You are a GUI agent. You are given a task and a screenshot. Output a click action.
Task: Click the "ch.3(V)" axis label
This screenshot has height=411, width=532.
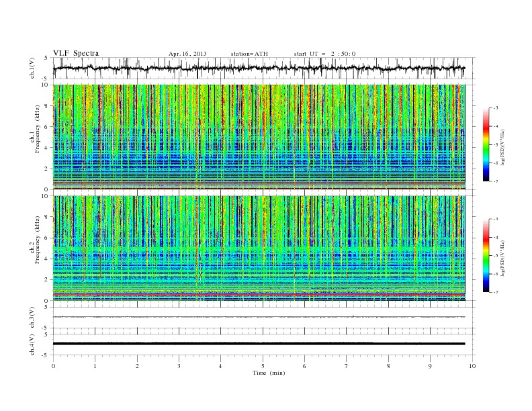pyautogui.click(x=32, y=318)
